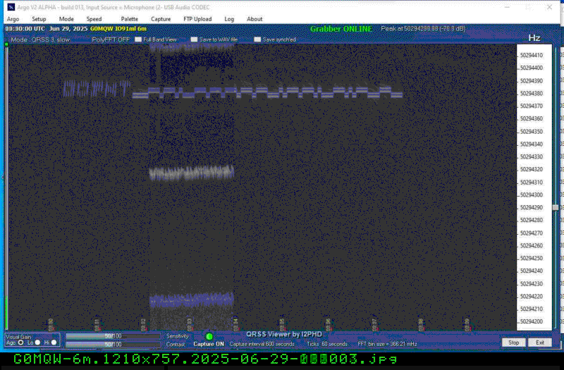The image size is (564, 370).
Task: Click the QRSS Viewer by I2PHD label
Action: (x=284, y=334)
